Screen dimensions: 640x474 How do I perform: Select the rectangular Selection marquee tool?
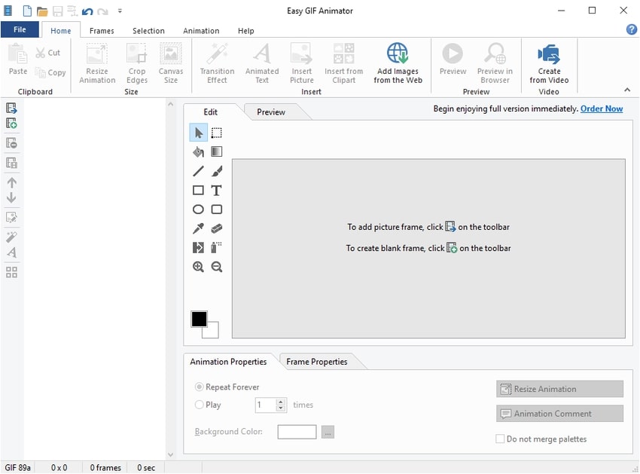pos(216,133)
